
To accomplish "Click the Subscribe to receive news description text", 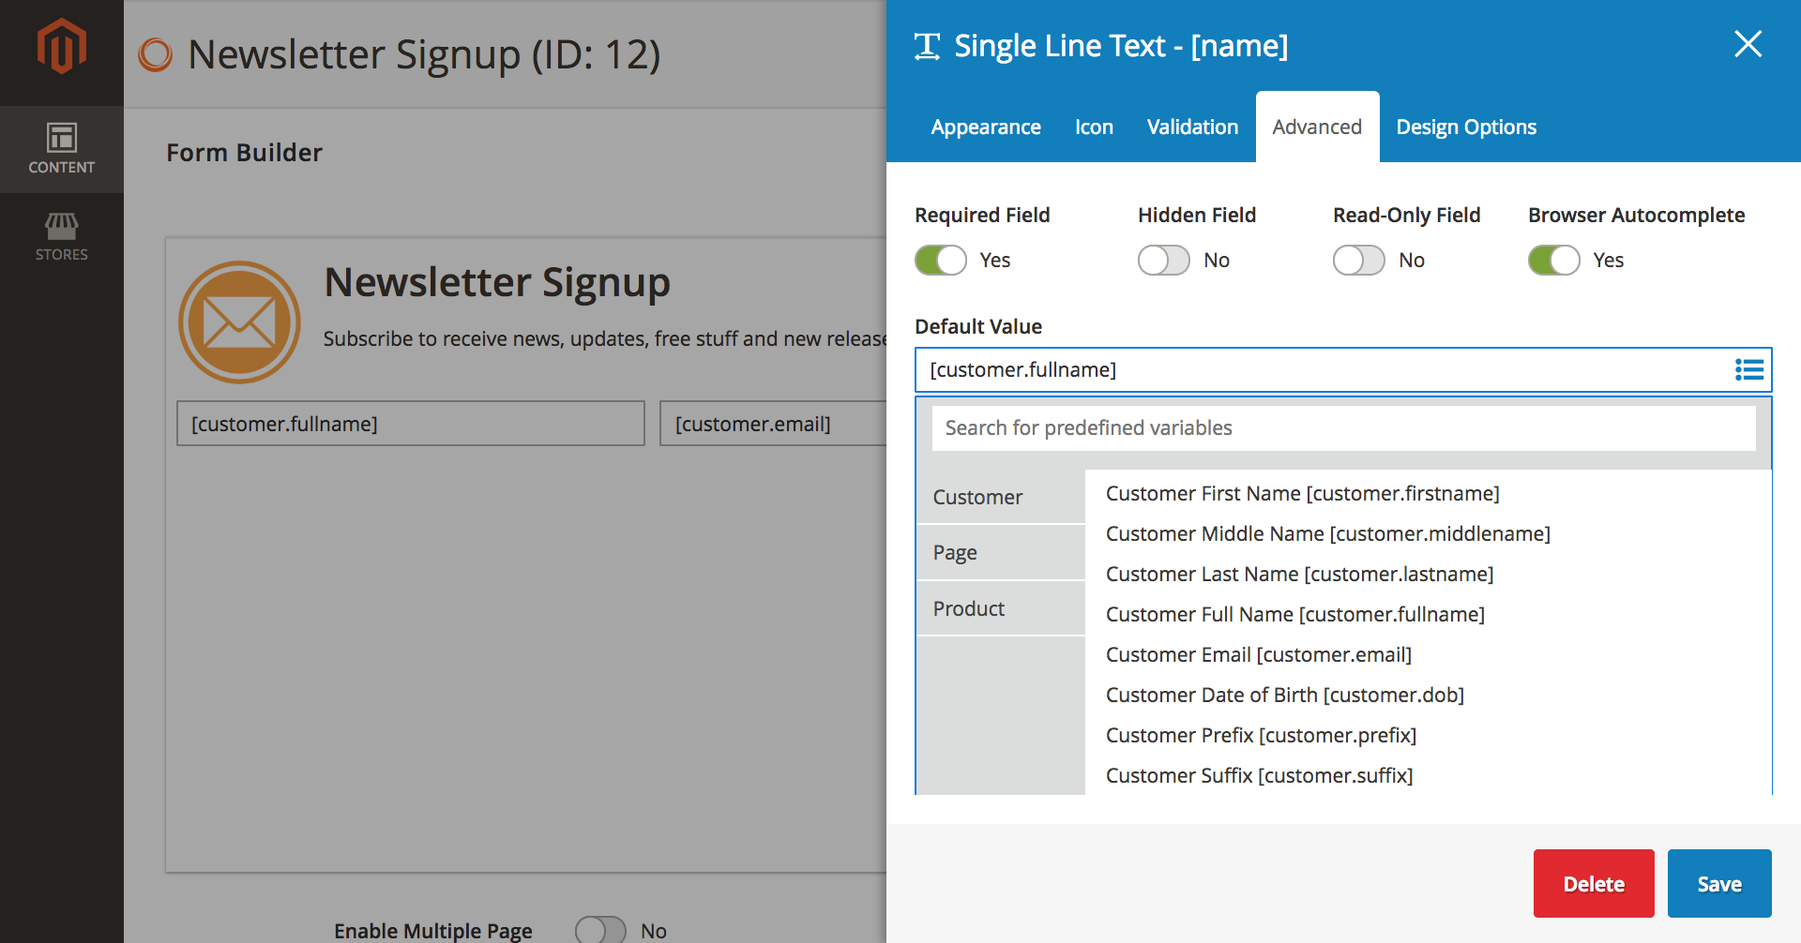I will point(605,338).
